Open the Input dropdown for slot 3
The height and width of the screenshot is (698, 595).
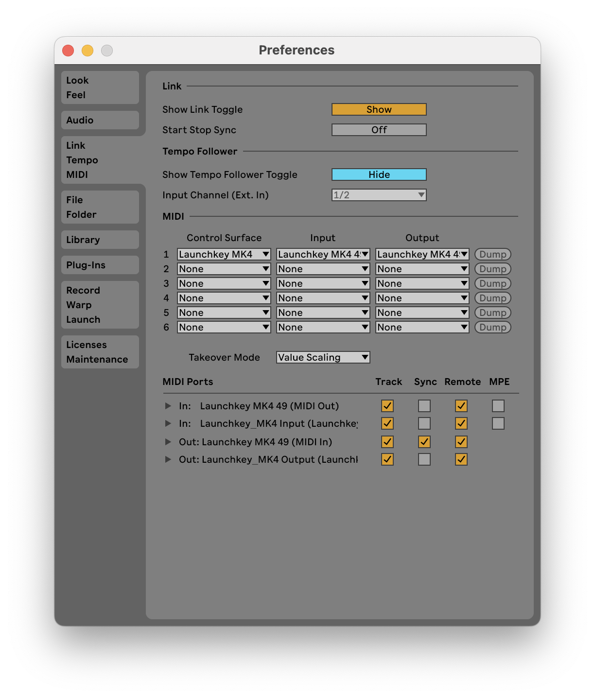[323, 283]
